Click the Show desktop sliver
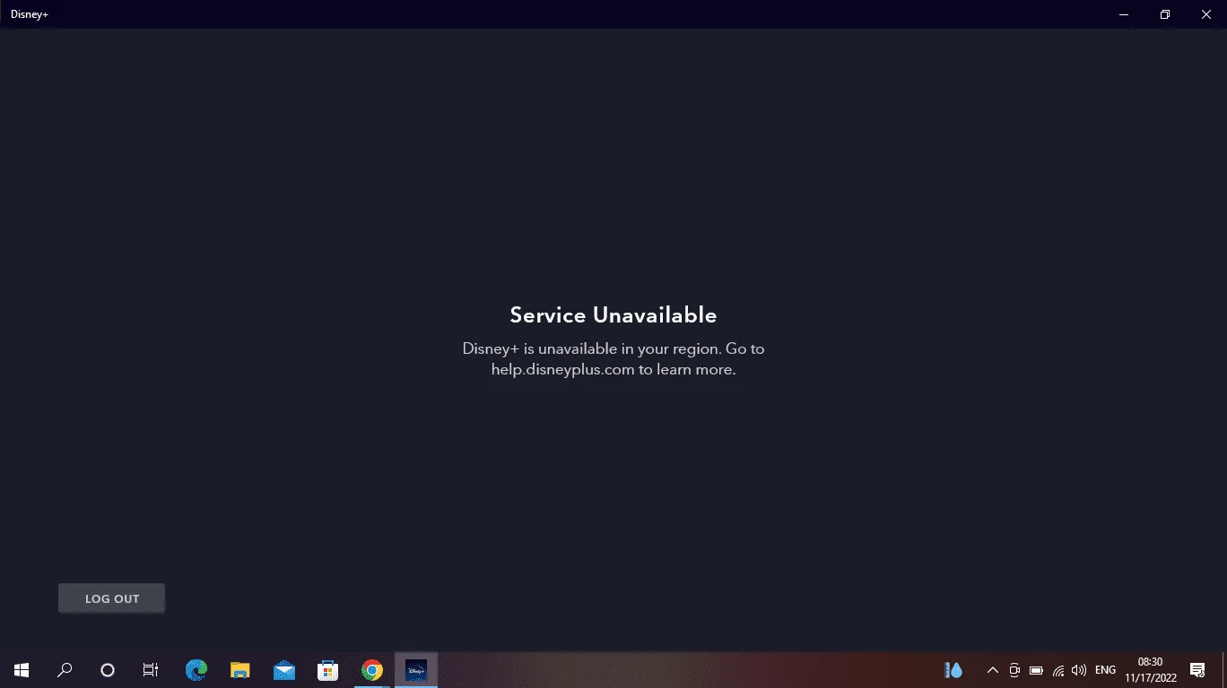This screenshot has width=1227, height=688. [x=1223, y=670]
